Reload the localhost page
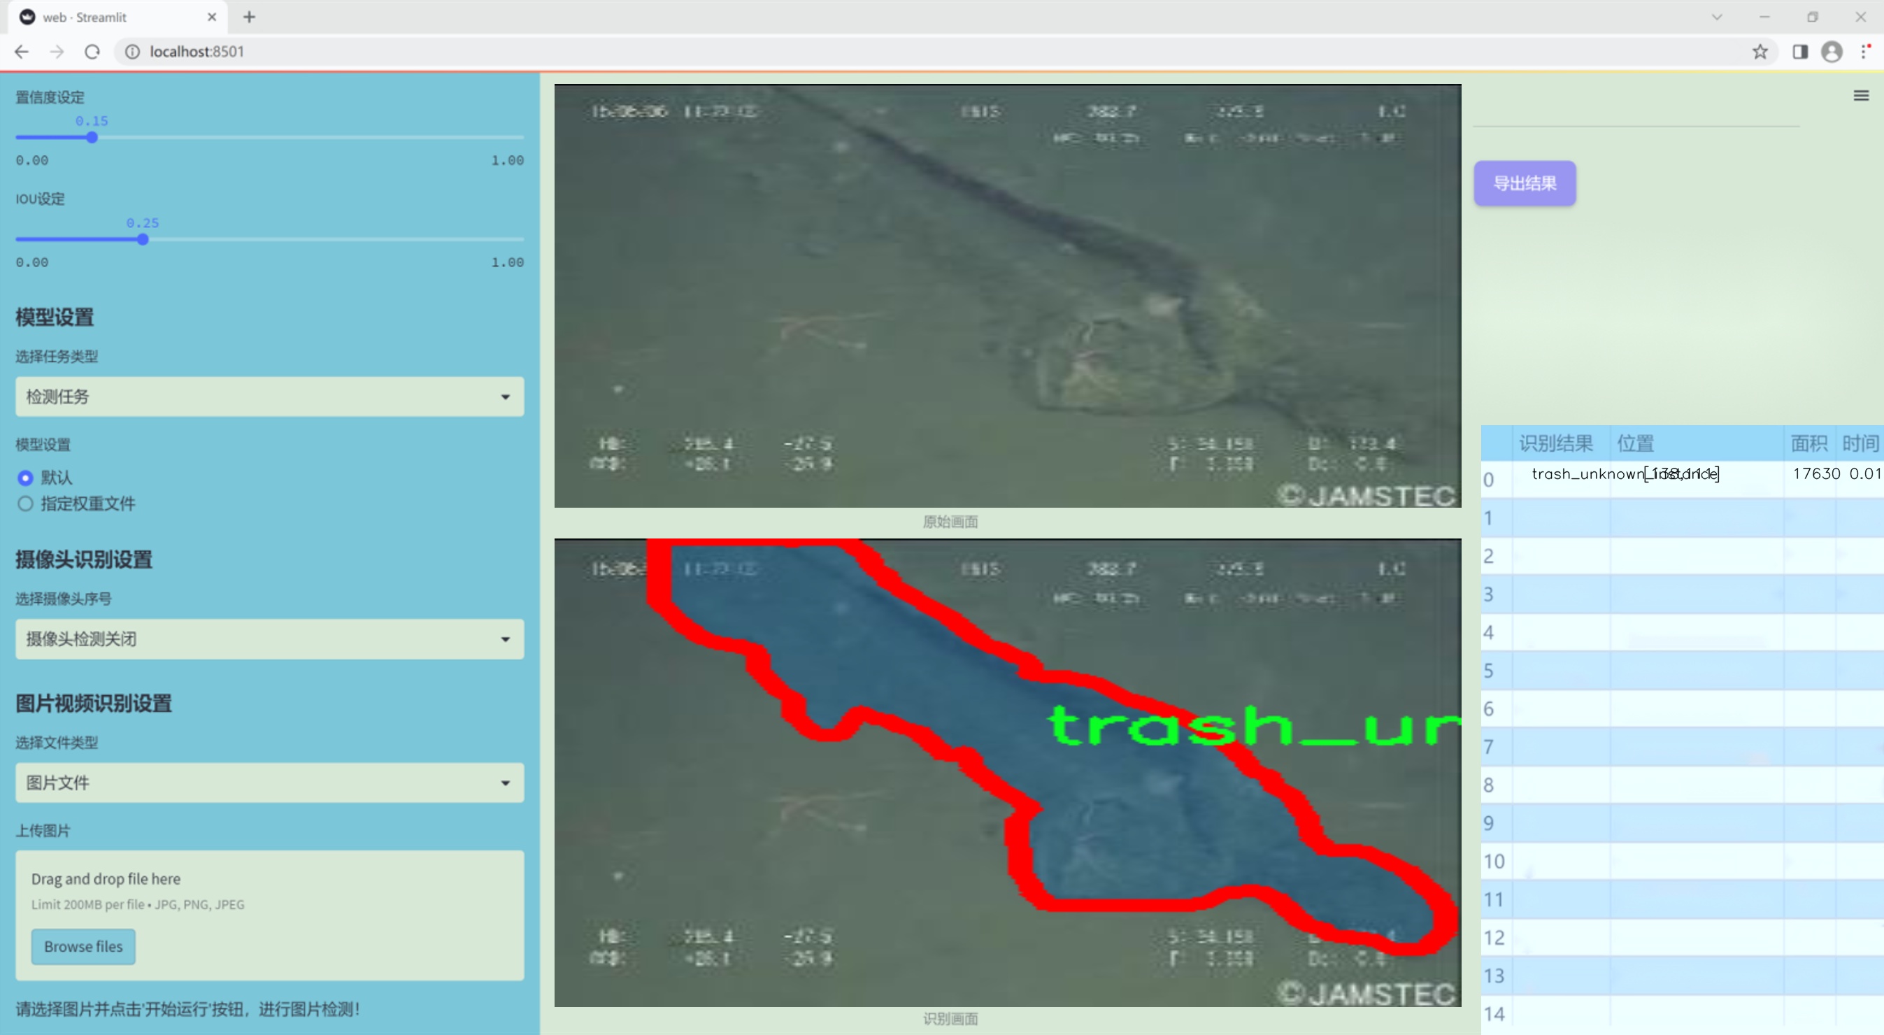The image size is (1884, 1035). coord(92,52)
